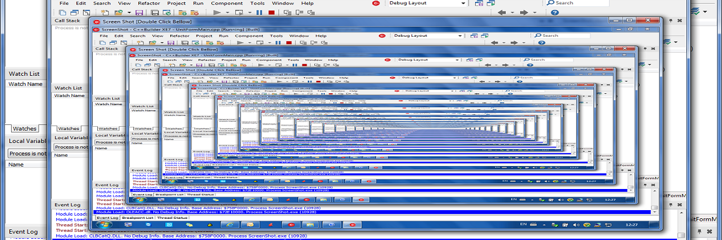
Task: Click the Set Debug Desktop icon, topmost toolbar
Action: click(491, 3)
